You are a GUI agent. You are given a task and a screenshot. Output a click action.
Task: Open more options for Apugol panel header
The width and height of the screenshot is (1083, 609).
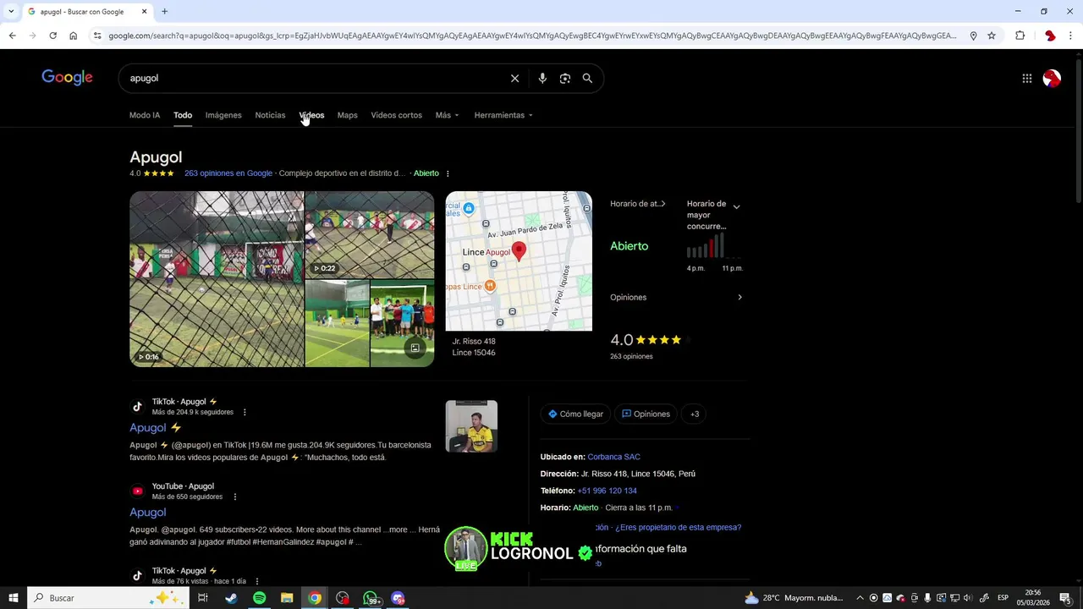point(448,173)
